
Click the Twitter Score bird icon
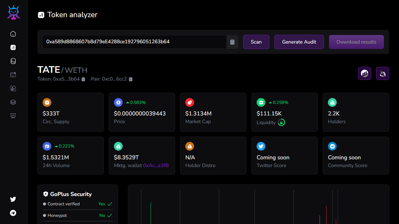pos(261,146)
